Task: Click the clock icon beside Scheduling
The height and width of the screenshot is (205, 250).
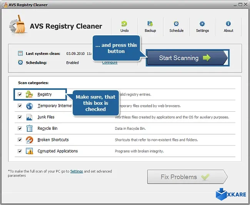Action: click(x=20, y=63)
